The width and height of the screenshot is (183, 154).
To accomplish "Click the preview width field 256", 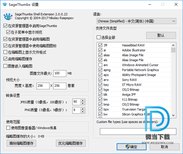I will [x=43, y=86].
